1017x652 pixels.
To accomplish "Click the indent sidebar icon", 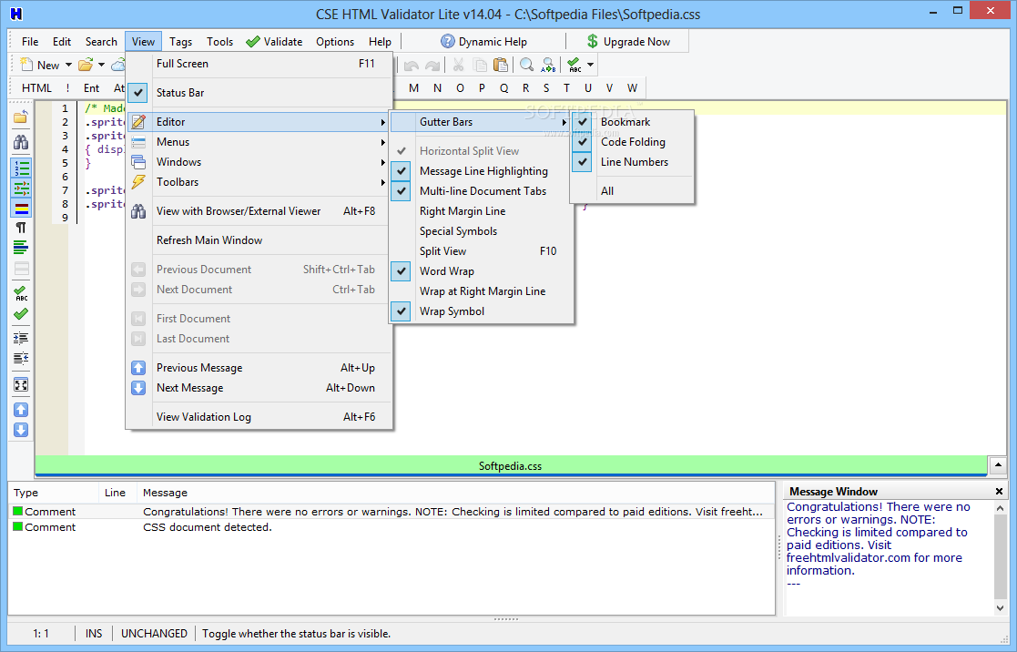I will 21,338.
